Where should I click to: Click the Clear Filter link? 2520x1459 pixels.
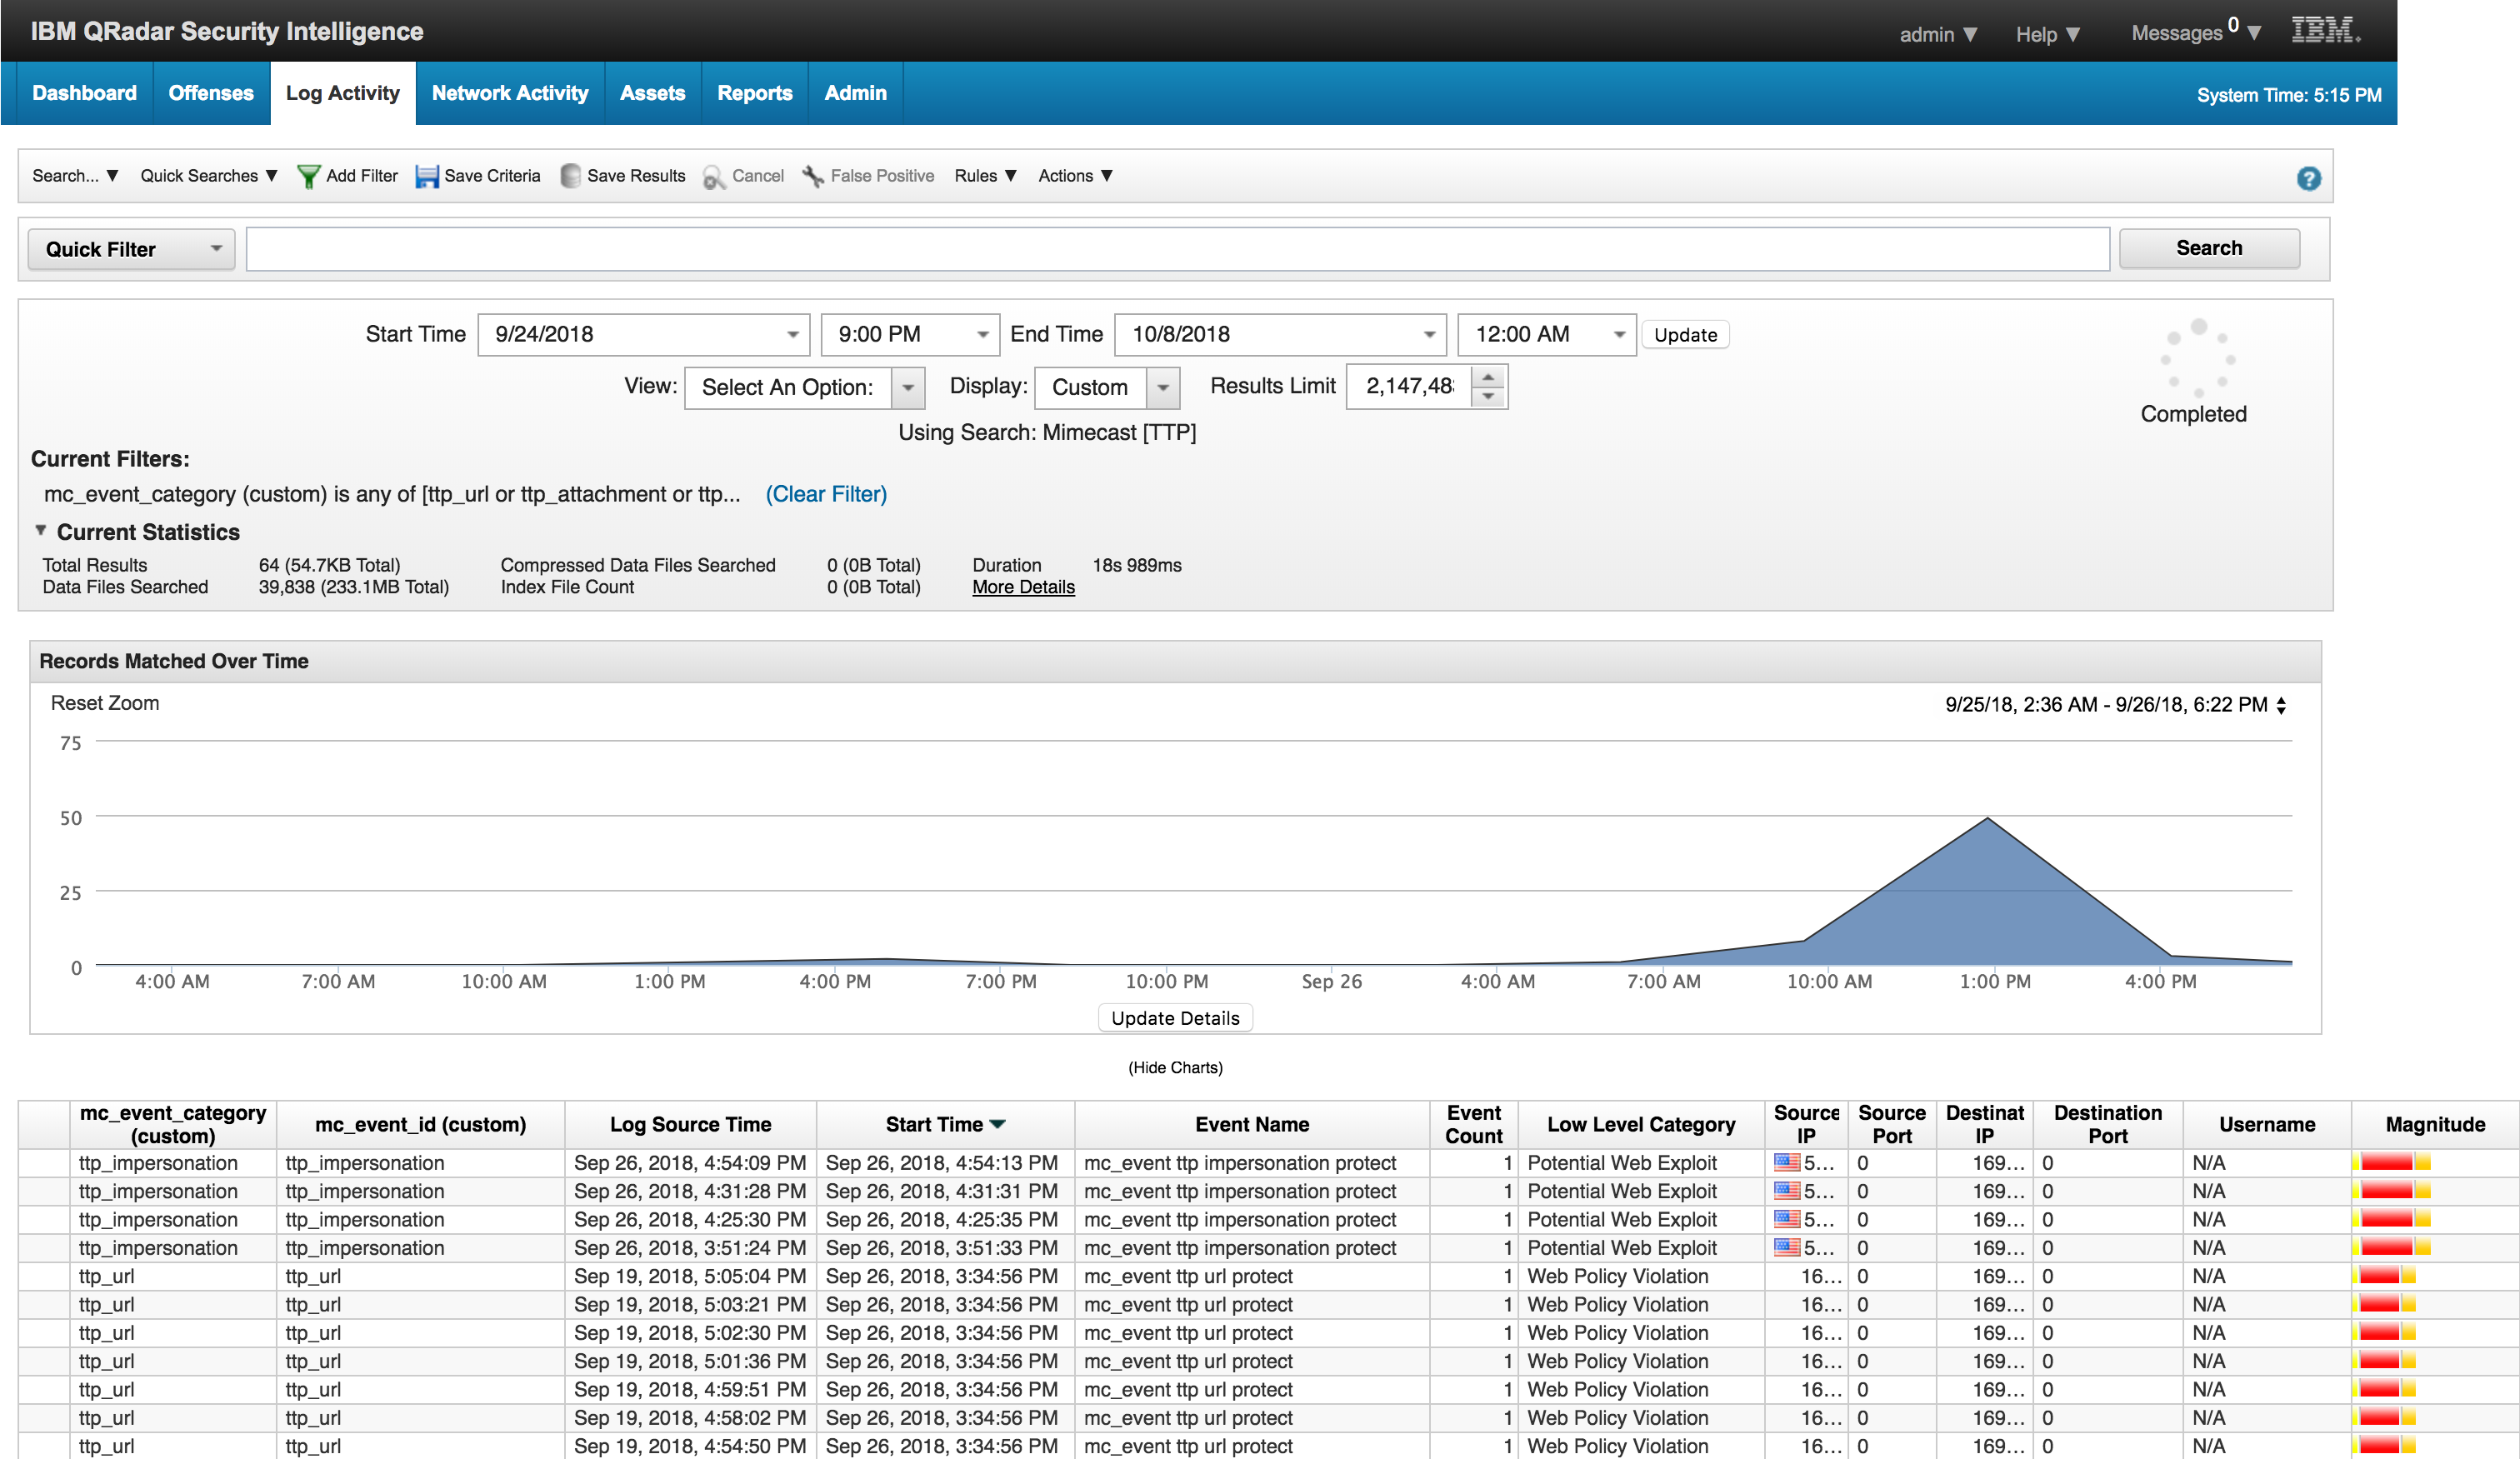point(825,494)
